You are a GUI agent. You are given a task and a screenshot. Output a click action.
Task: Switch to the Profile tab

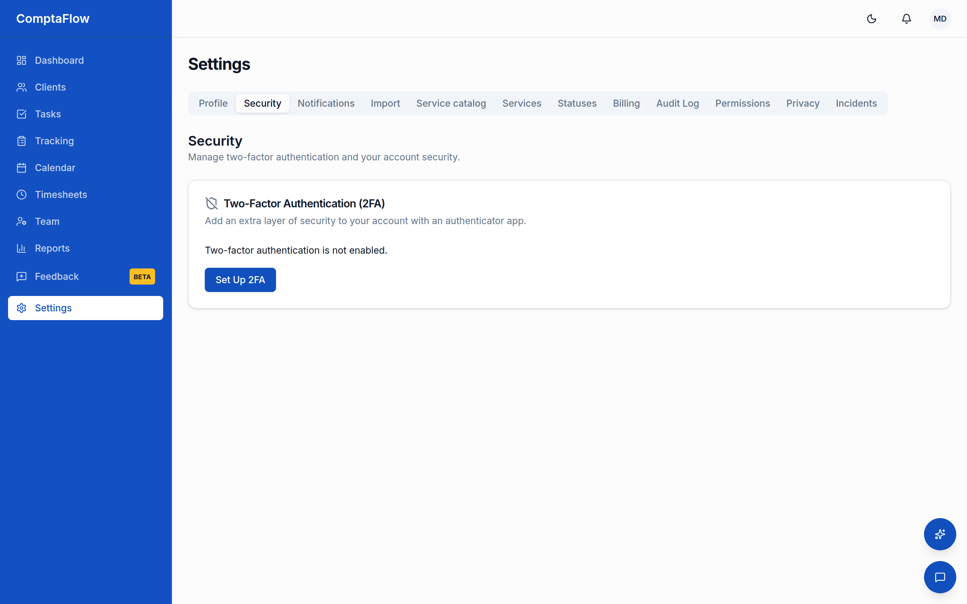[x=213, y=103]
